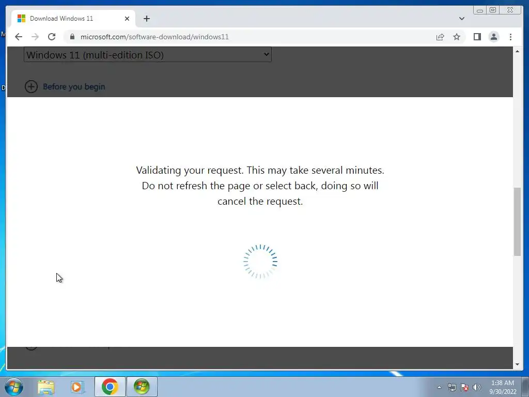Reload the page with the refresh icon
Screen dimensions: 529x397
coord(52,37)
